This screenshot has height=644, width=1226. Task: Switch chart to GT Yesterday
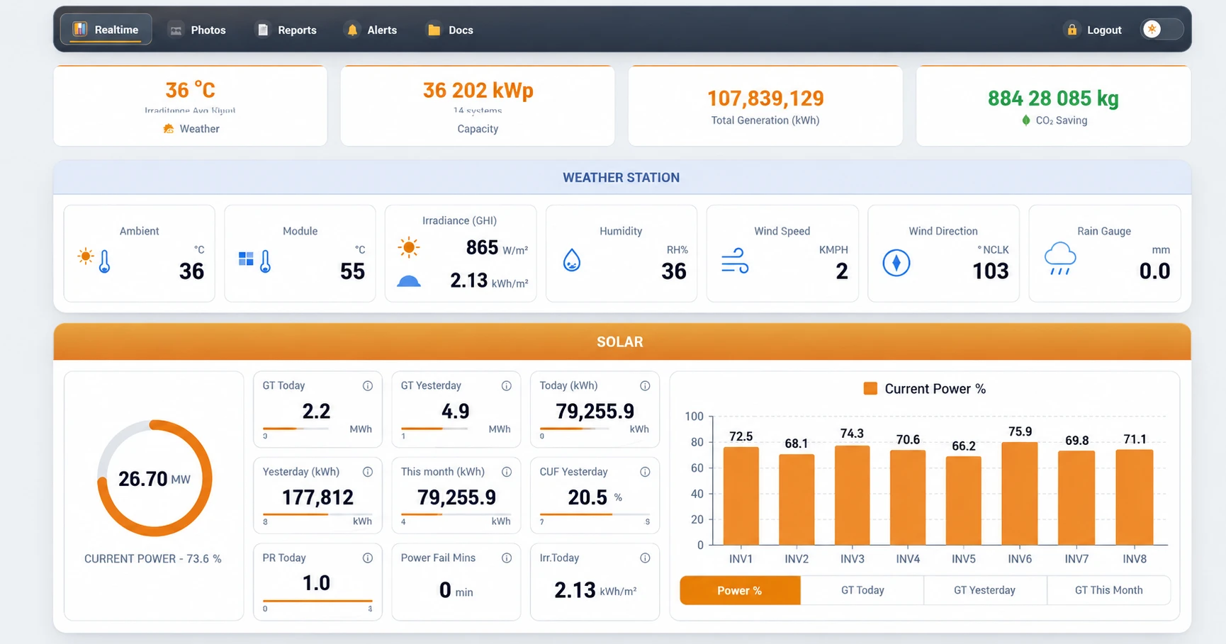(x=985, y=590)
